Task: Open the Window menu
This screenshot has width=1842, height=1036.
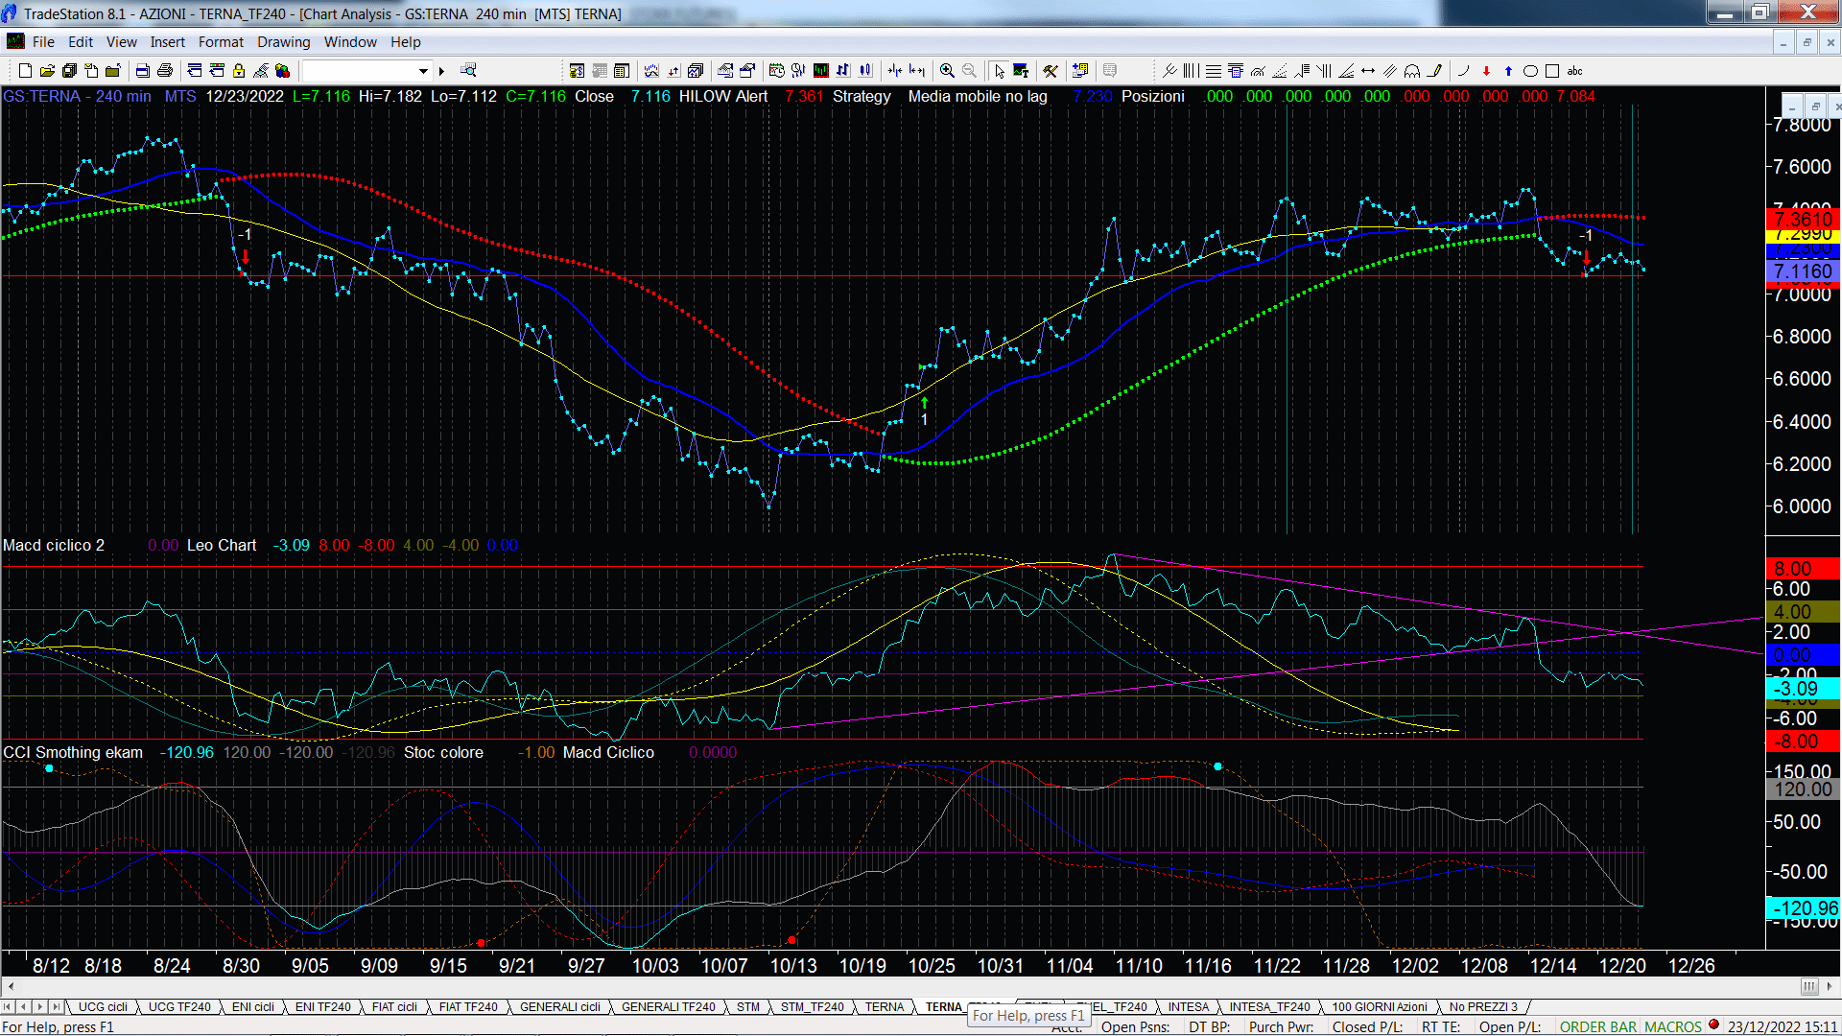Action: (x=350, y=42)
